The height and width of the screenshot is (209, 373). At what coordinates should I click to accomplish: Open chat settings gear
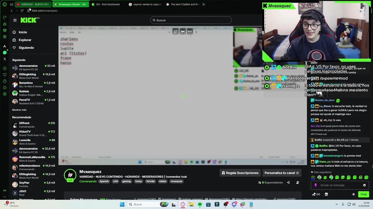point(353,194)
